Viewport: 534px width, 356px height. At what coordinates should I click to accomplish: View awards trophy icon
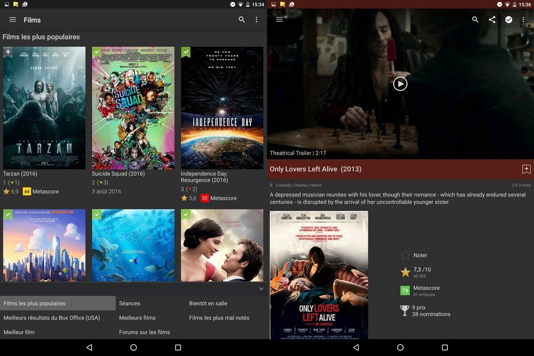click(405, 311)
